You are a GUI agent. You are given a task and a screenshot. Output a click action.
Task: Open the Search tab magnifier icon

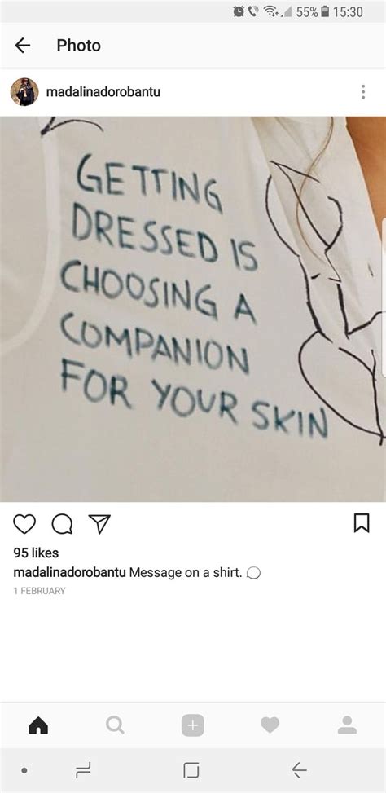click(115, 725)
